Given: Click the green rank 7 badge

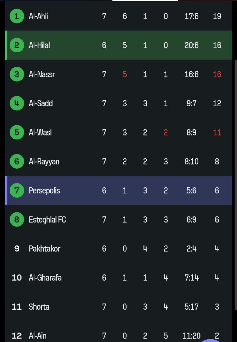Looking at the screenshot, I should (17, 191).
